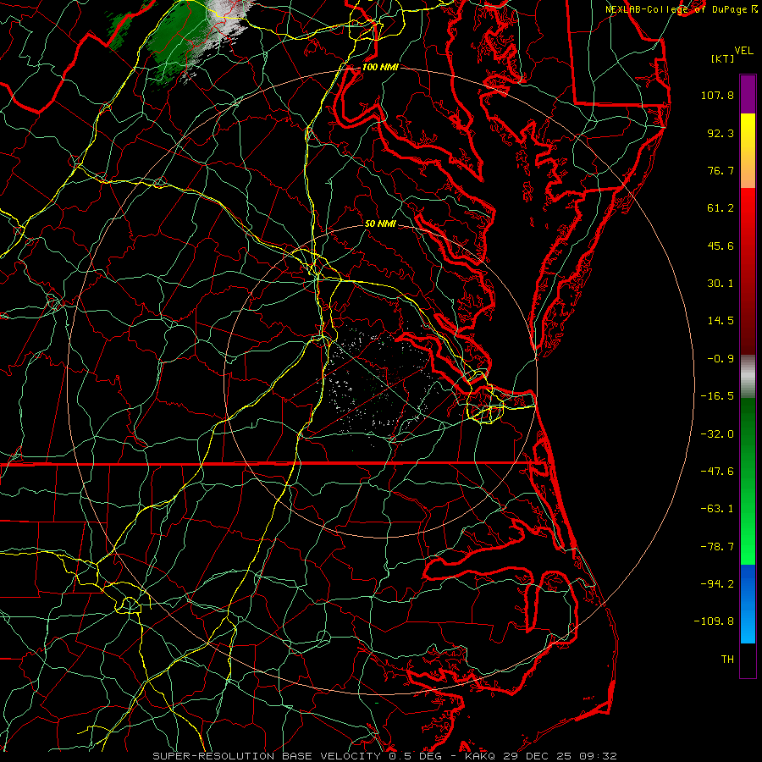Click the TH legend label

coord(727,659)
